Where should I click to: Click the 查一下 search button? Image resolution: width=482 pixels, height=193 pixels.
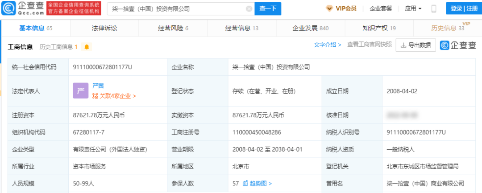(268, 9)
